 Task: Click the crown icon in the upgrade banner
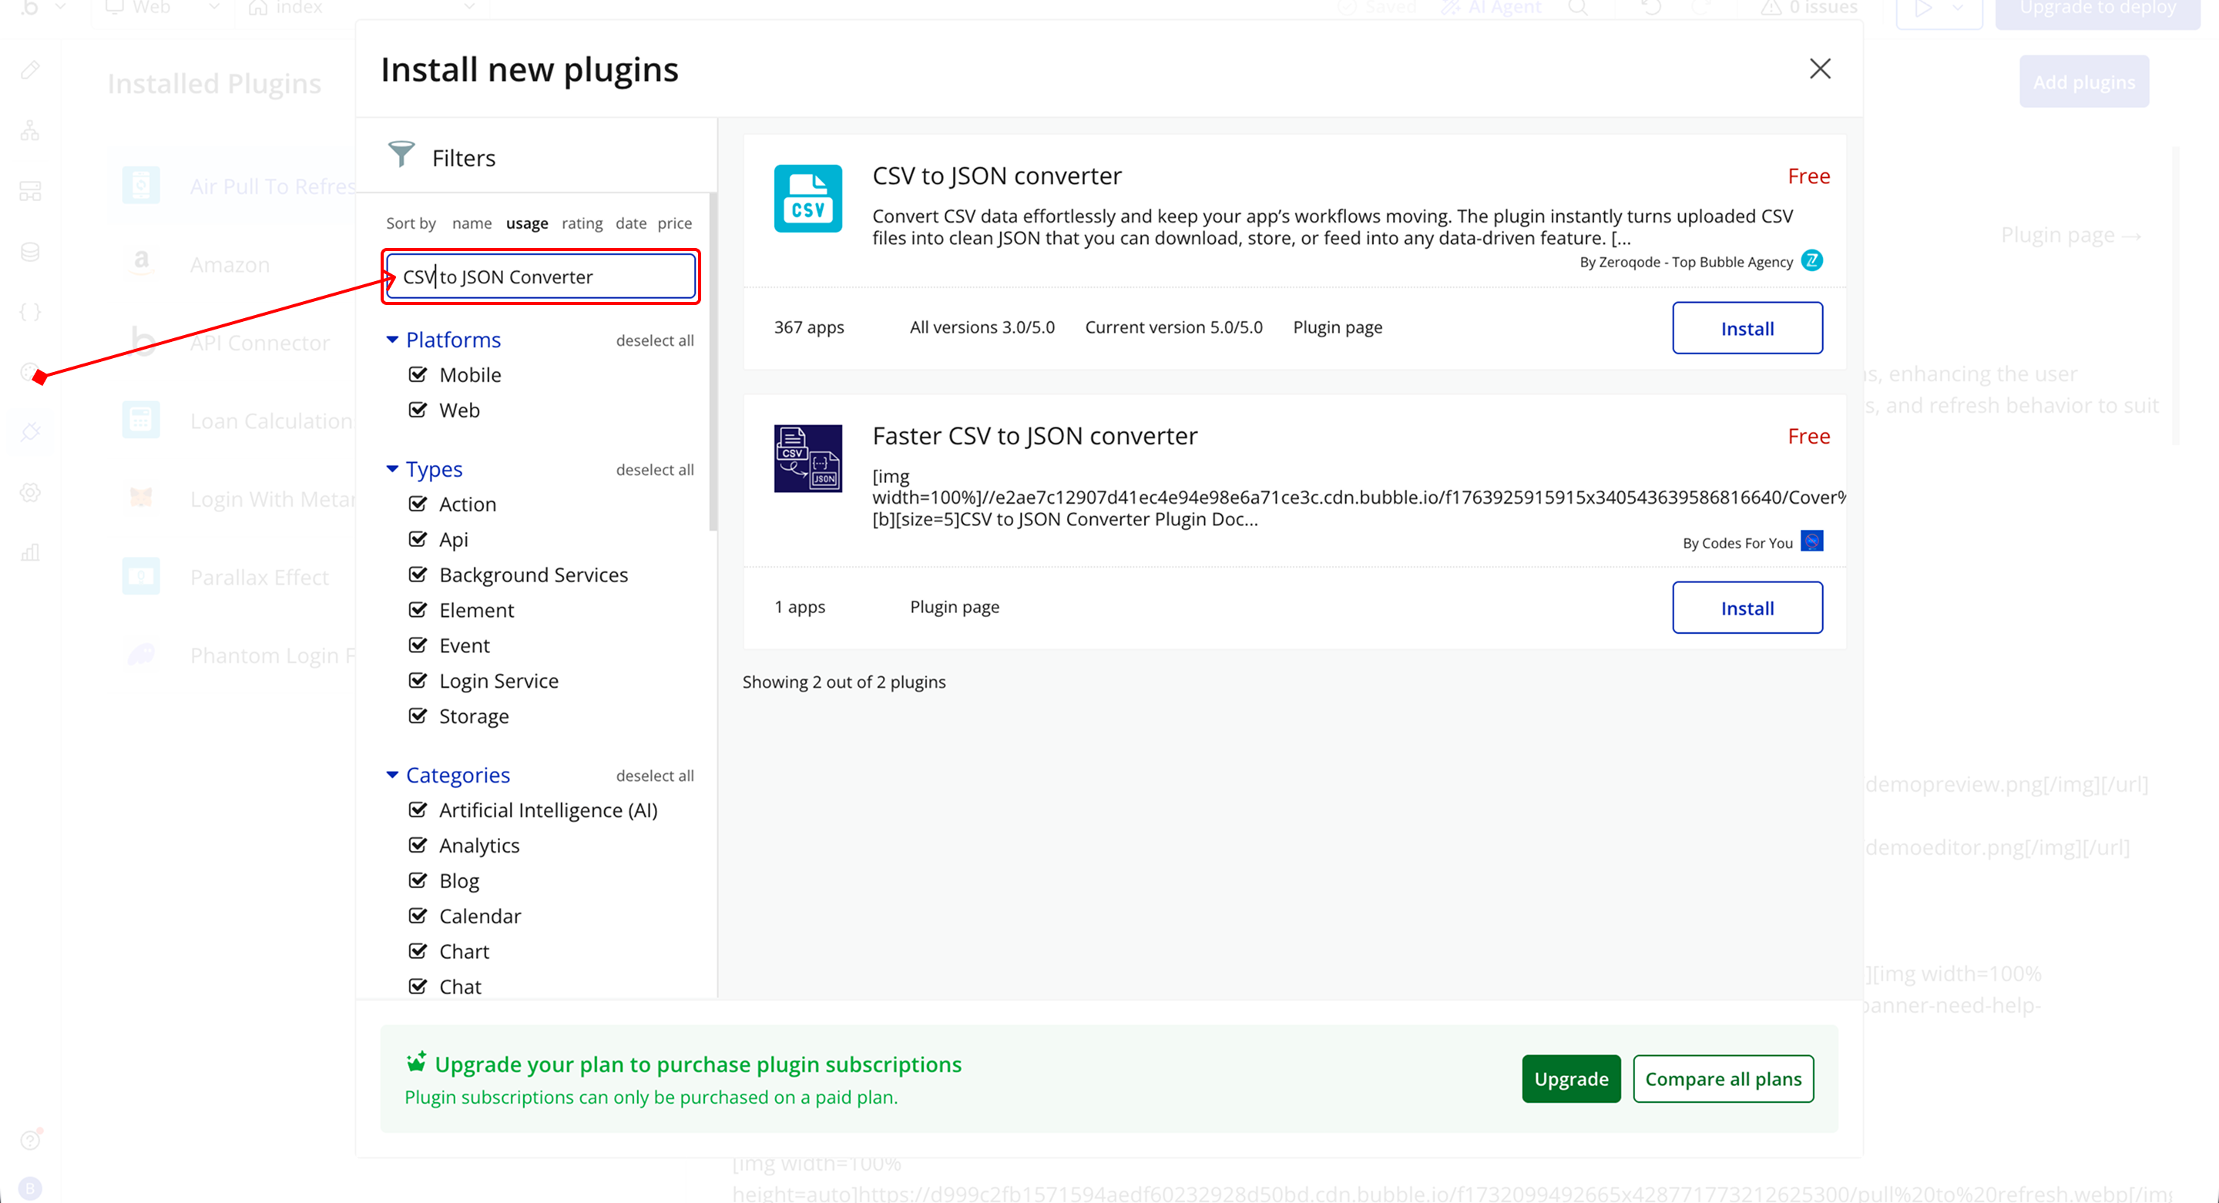(x=416, y=1062)
